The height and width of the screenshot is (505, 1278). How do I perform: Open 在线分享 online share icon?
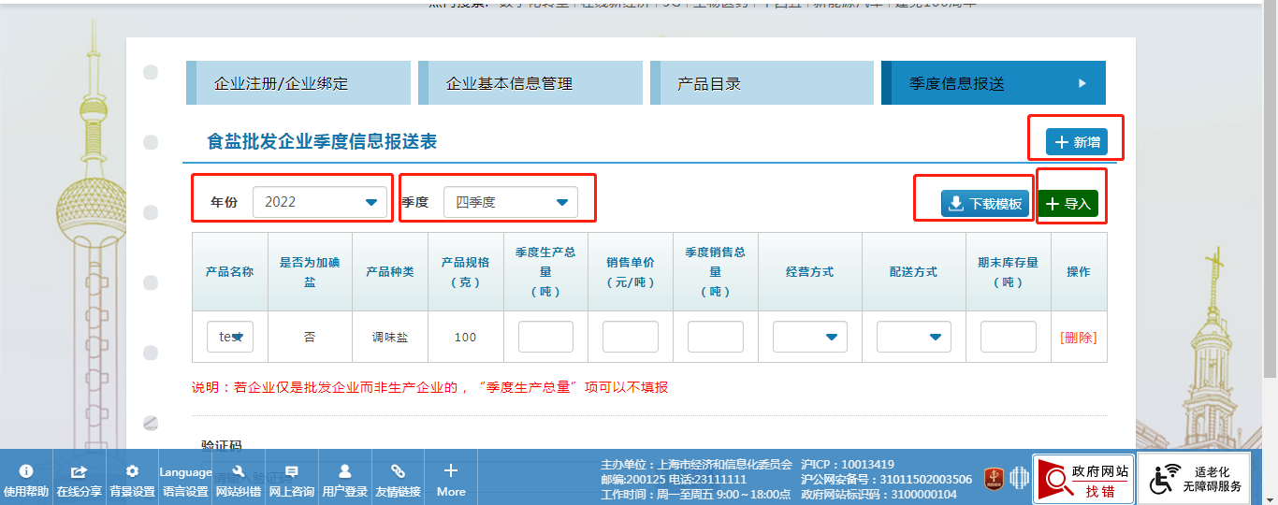79,472
